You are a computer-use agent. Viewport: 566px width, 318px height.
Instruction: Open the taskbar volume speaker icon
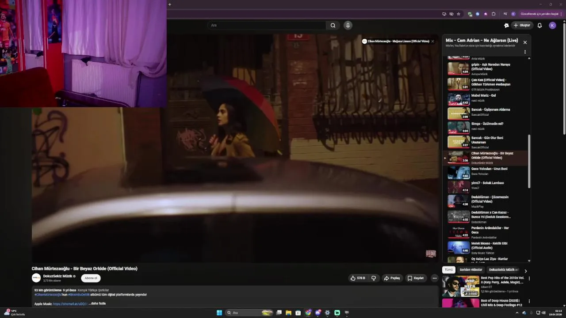coord(543,313)
